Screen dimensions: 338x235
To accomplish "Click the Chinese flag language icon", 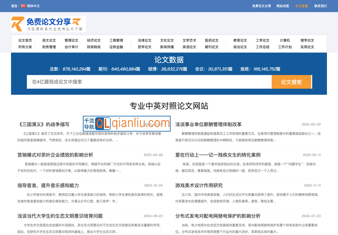I will tap(23, 6).
